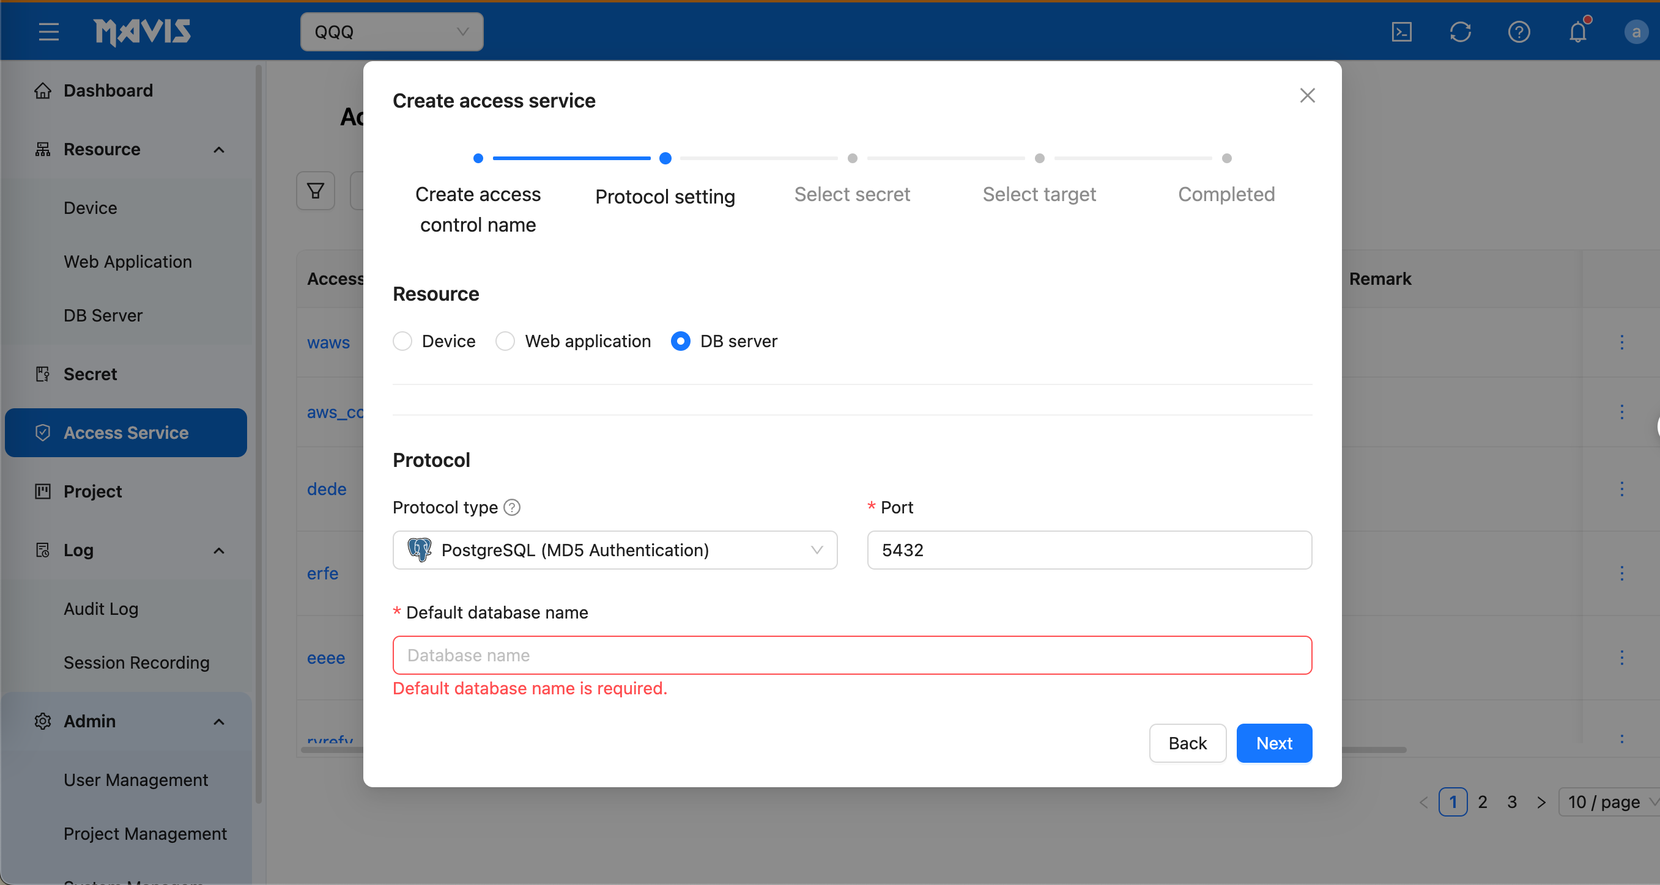
Task: Select the DB server radio button
Action: point(680,340)
